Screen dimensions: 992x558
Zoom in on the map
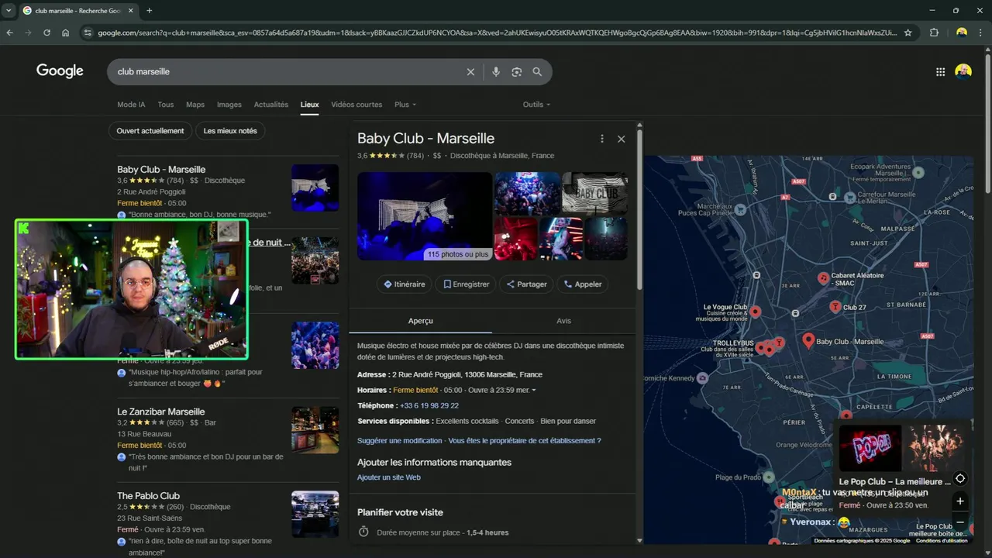coord(960,501)
